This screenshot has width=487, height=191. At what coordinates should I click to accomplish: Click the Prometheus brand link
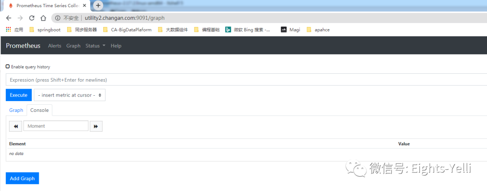click(23, 46)
